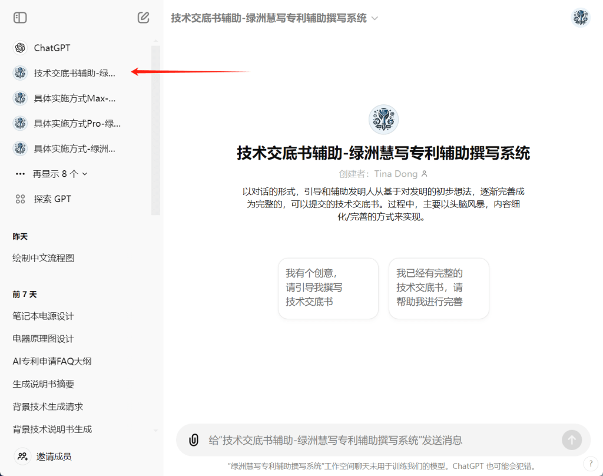Open the user profile avatar
603x476 pixels.
(581, 18)
